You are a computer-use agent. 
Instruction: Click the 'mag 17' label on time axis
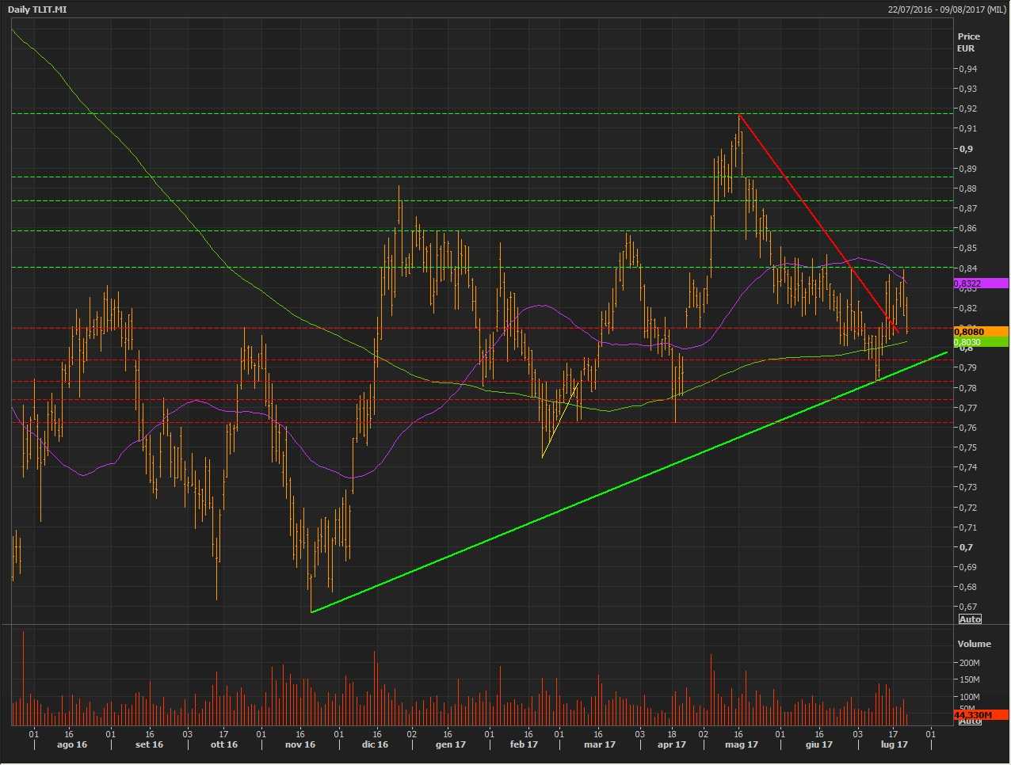742,744
